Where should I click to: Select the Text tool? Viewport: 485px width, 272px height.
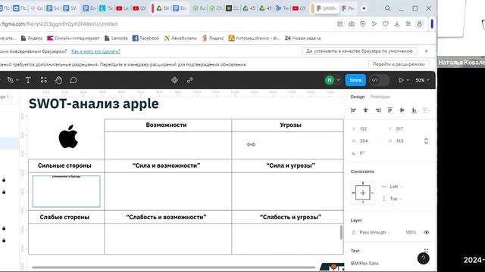pos(28,80)
